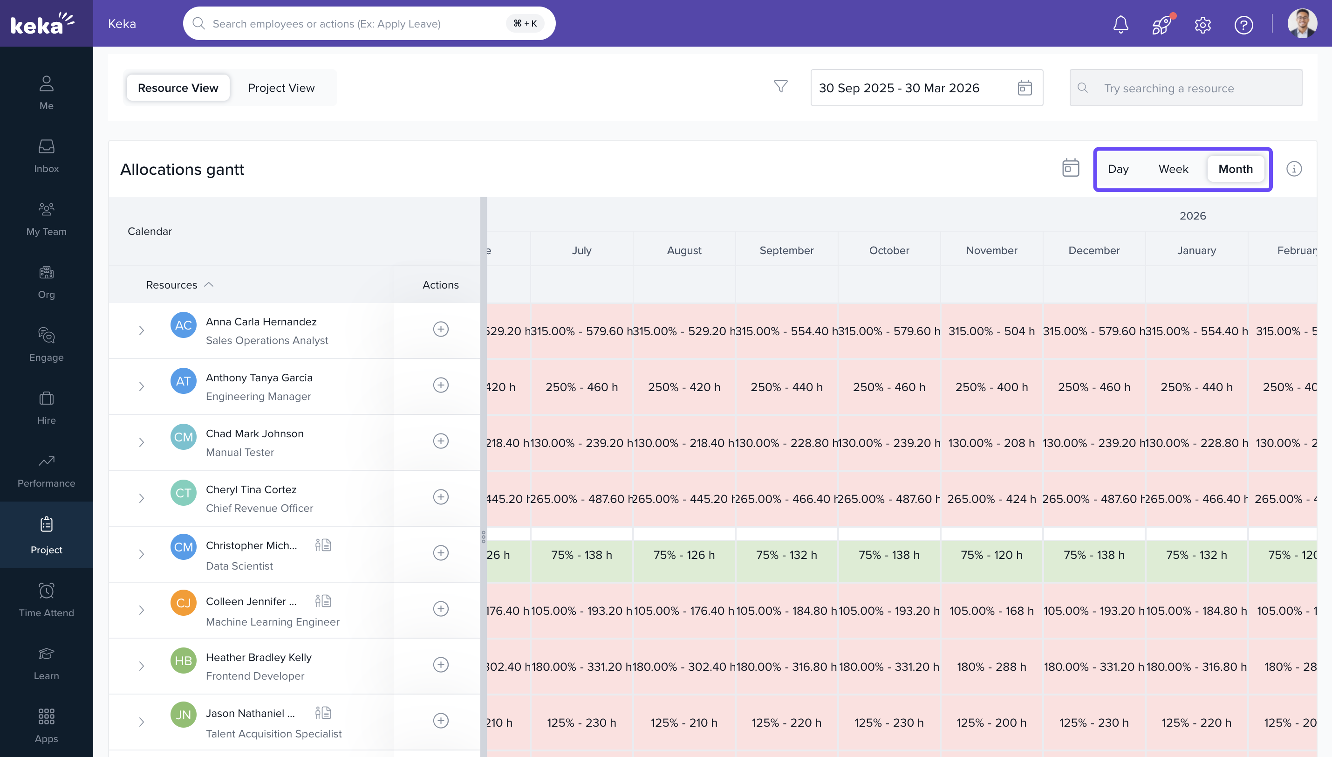Click the rocket updates icon
The width and height of the screenshot is (1332, 757).
tap(1161, 24)
